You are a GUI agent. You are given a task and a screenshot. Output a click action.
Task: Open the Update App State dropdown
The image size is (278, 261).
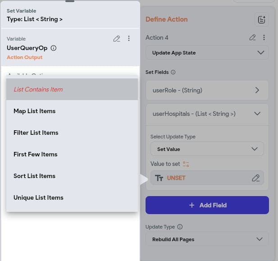click(x=207, y=53)
